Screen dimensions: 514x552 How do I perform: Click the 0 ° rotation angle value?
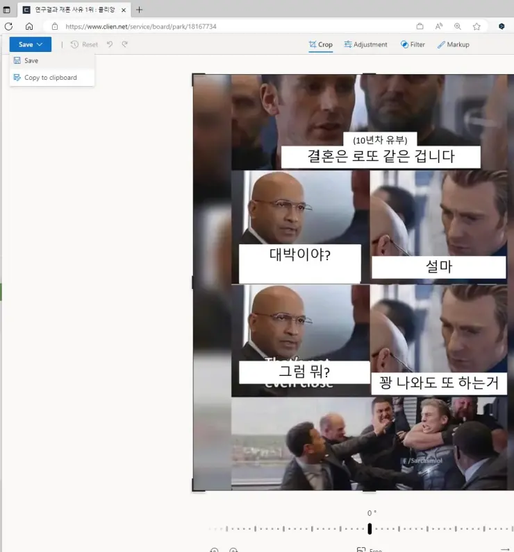372,513
